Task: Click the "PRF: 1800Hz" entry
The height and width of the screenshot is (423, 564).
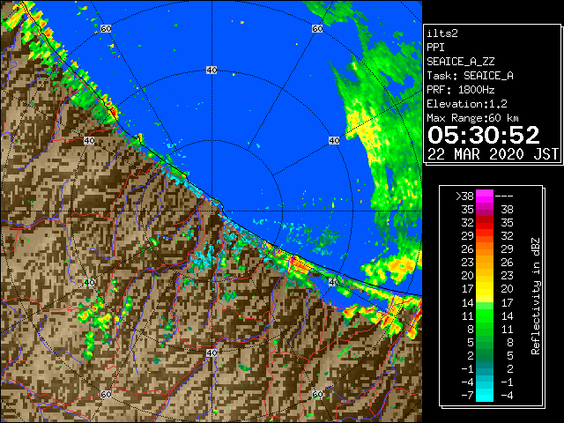Action: tap(461, 90)
